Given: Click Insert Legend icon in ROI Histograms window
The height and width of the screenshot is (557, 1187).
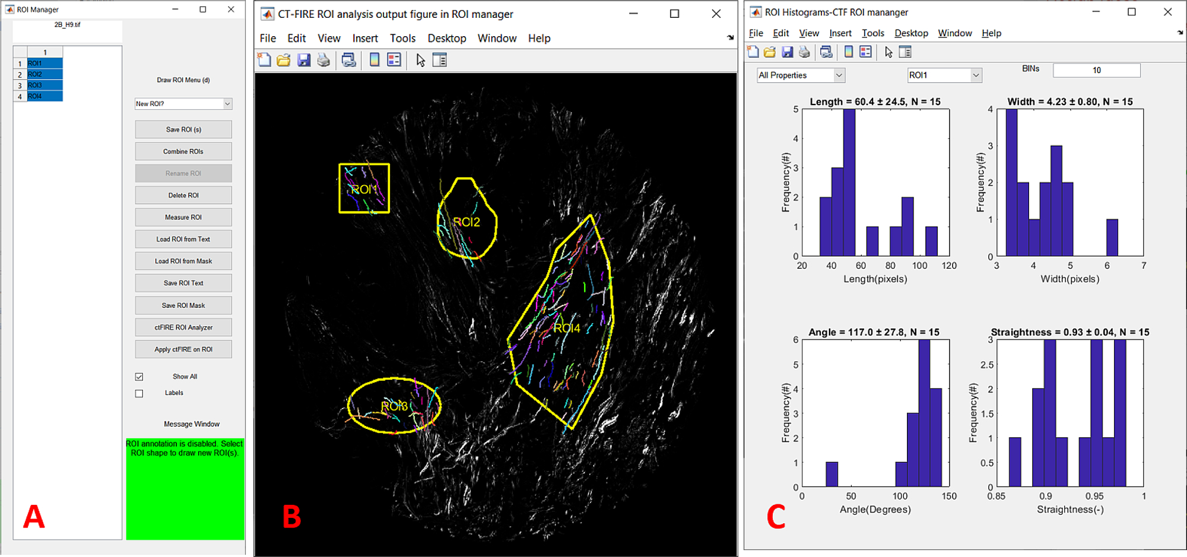Looking at the screenshot, I should click(866, 52).
